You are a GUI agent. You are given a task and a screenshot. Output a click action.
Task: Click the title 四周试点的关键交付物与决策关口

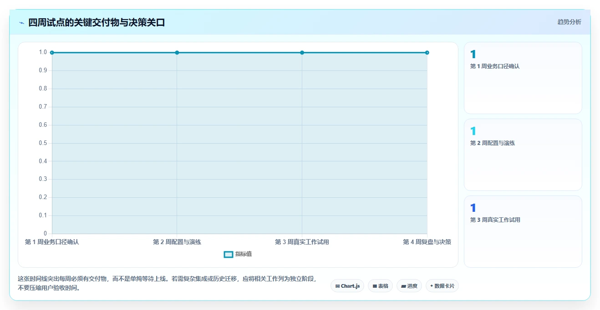[x=97, y=22]
